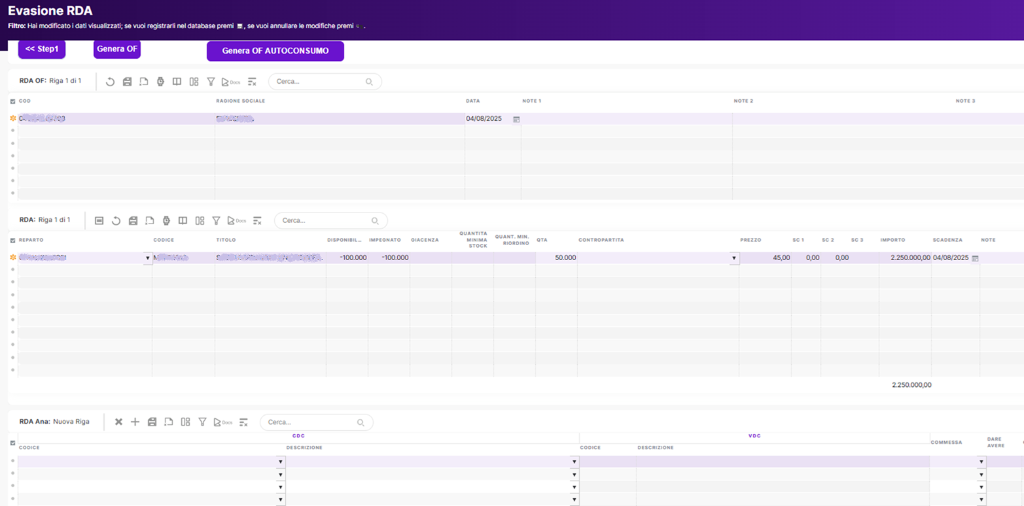Click the Cerca search field in RDA Ana
This screenshot has height=506, width=1024.
310,422
